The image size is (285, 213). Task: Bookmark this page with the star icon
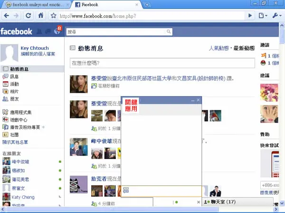coord(53,16)
